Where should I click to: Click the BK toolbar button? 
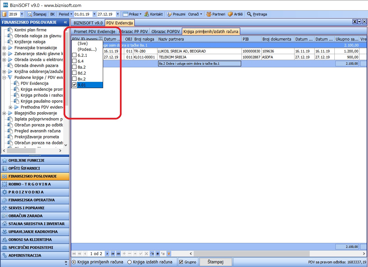(x=52, y=14)
